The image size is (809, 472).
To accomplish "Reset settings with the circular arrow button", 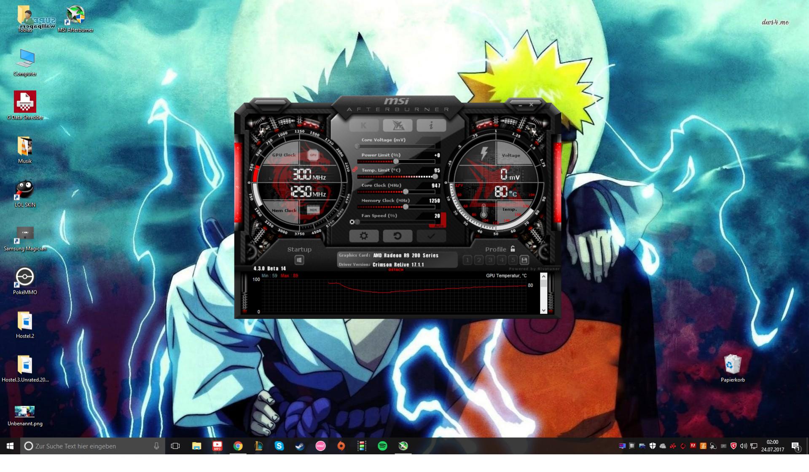I will (x=398, y=236).
